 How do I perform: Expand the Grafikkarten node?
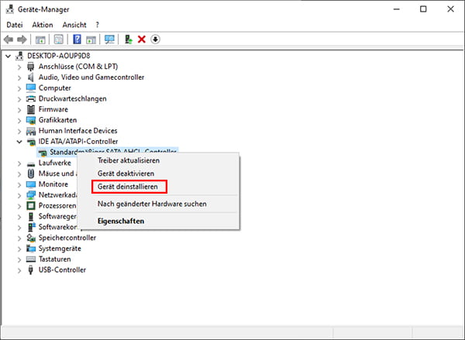[x=19, y=120]
